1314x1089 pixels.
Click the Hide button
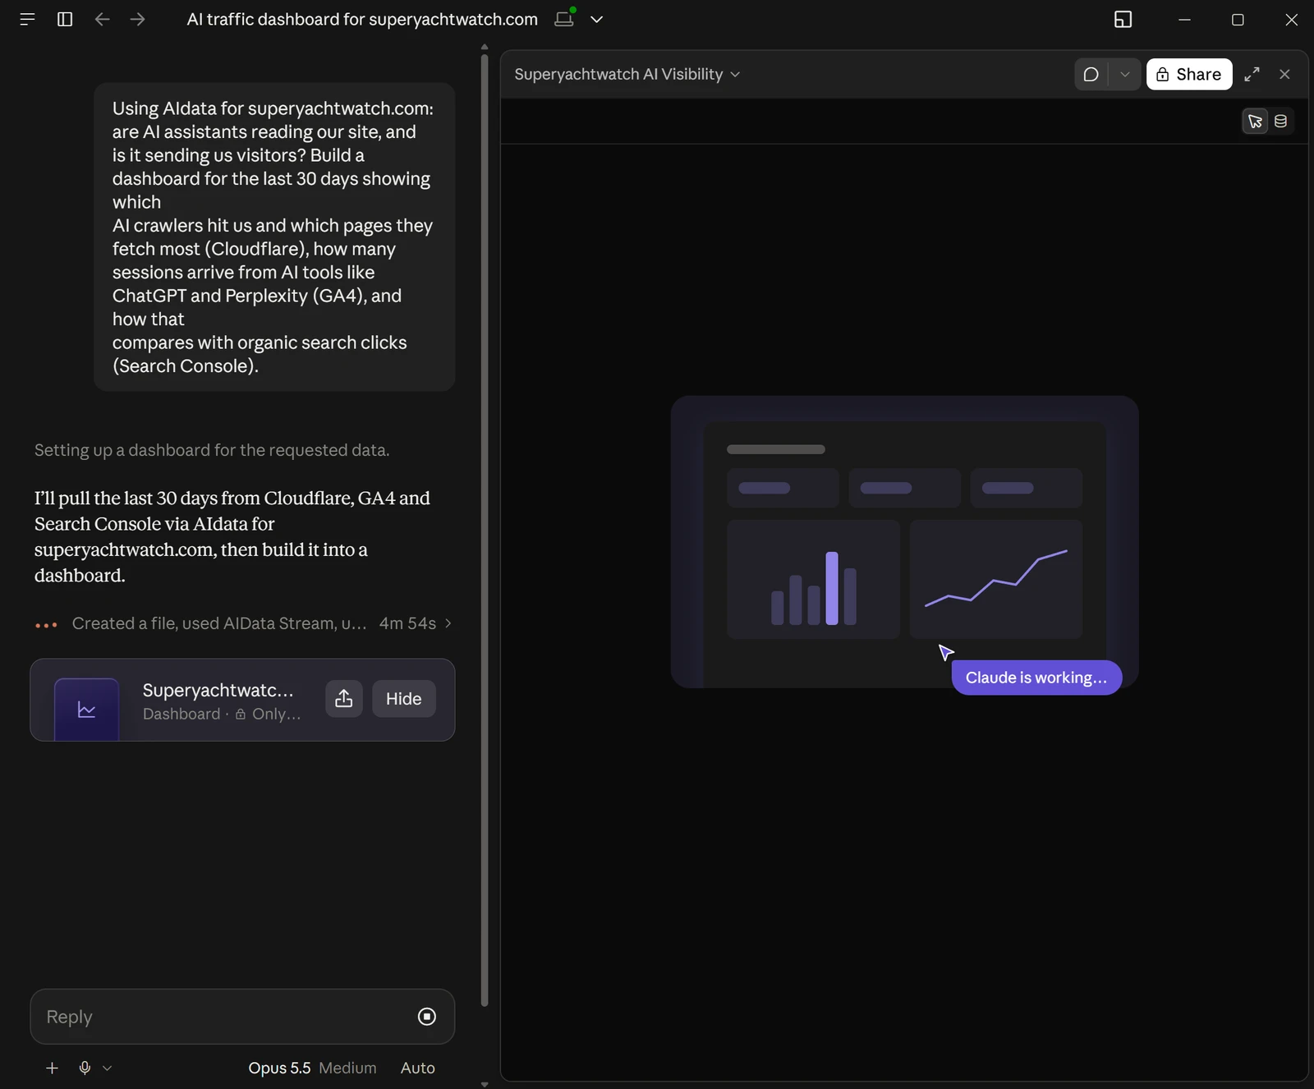point(403,699)
